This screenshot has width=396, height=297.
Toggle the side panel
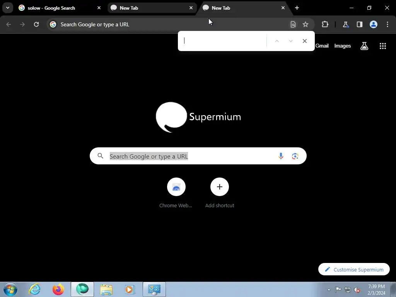[x=360, y=24]
